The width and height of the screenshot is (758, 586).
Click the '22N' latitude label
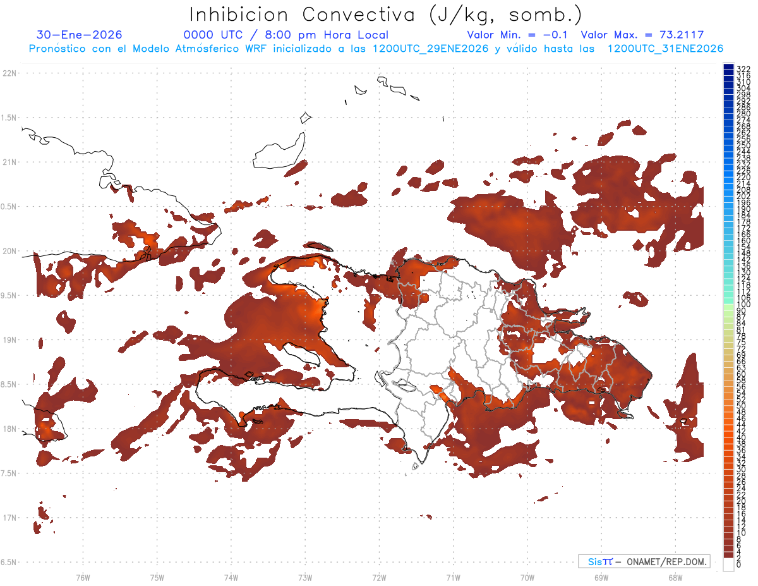click(x=11, y=73)
